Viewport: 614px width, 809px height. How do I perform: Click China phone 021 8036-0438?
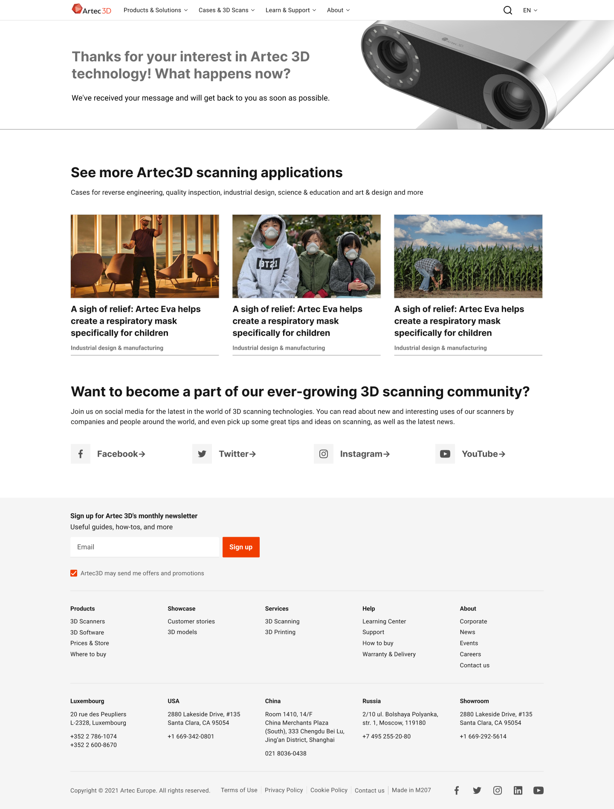(x=286, y=754)
